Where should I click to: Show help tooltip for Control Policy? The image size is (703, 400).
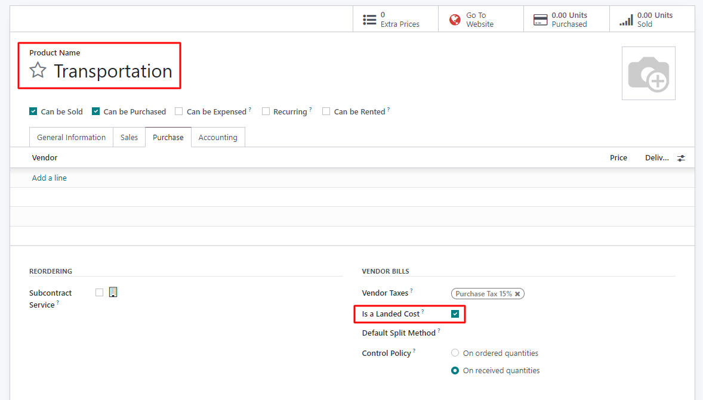point(414,351)
